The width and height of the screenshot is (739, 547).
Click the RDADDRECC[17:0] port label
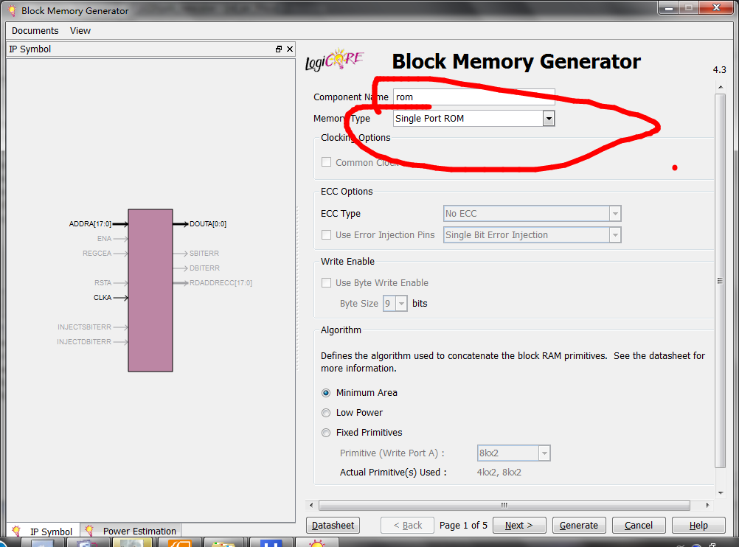click(221, 282)
